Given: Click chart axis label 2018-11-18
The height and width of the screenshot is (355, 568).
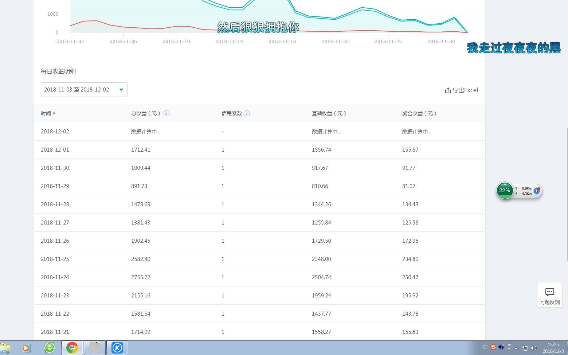Looking at the screenshot, I should click(x=282, y=42).
